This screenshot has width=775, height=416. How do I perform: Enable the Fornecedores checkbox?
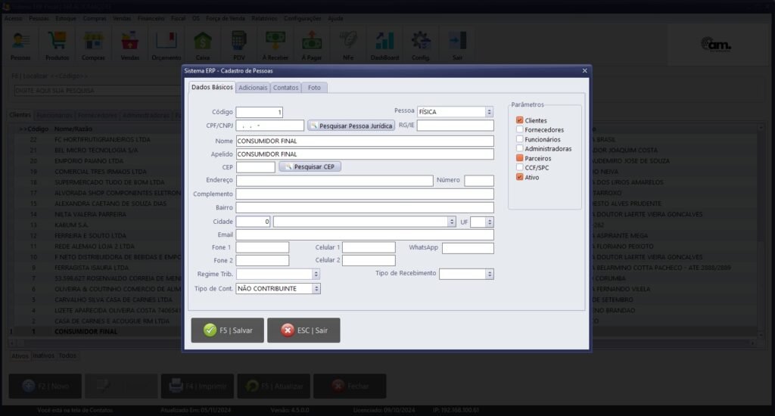[x=520, y=130]
